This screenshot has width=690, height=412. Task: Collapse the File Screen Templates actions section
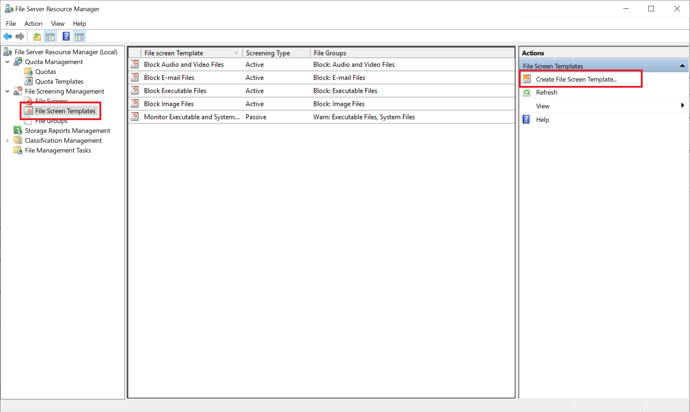point(682,66)
